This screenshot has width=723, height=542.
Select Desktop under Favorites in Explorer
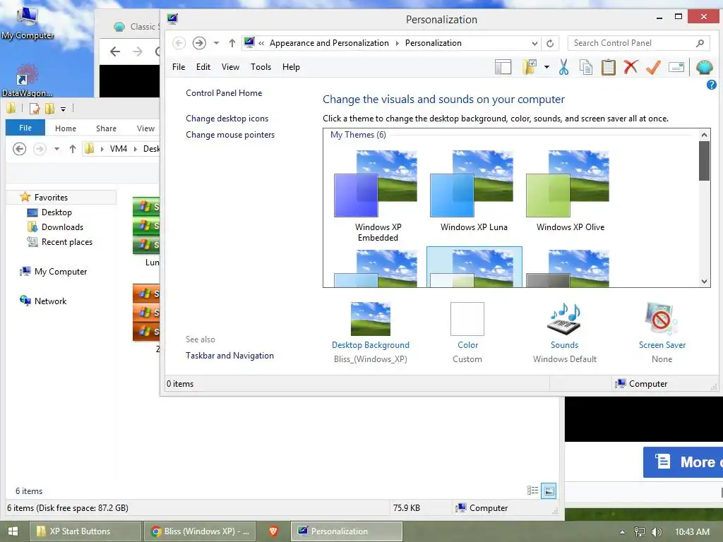click(56, 212)
